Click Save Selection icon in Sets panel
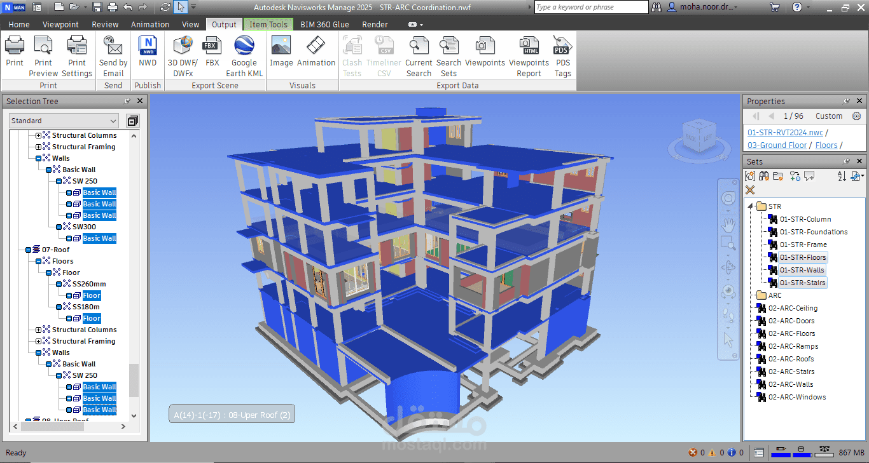The width and height of the screenshot is (869, 463). (x=750, y=176)
